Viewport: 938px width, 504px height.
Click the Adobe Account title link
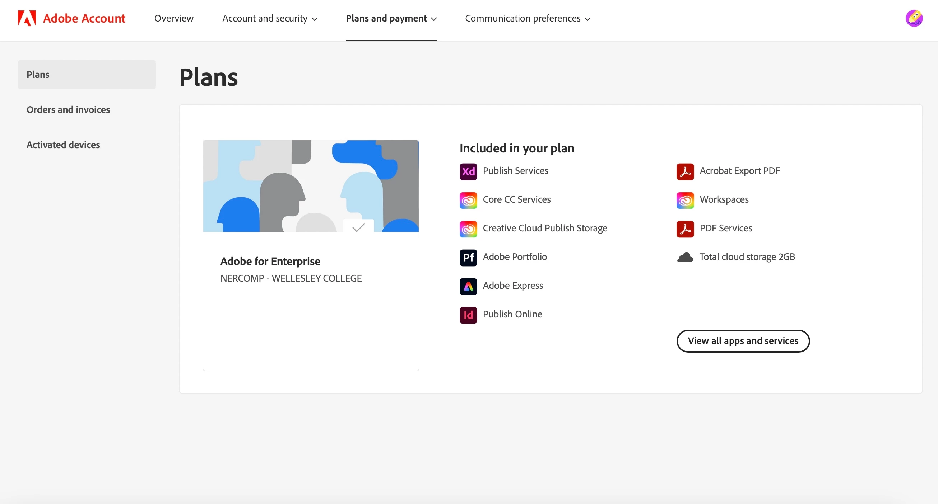coord(84,19)
